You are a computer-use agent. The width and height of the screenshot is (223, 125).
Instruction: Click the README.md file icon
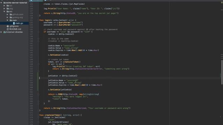8,29
